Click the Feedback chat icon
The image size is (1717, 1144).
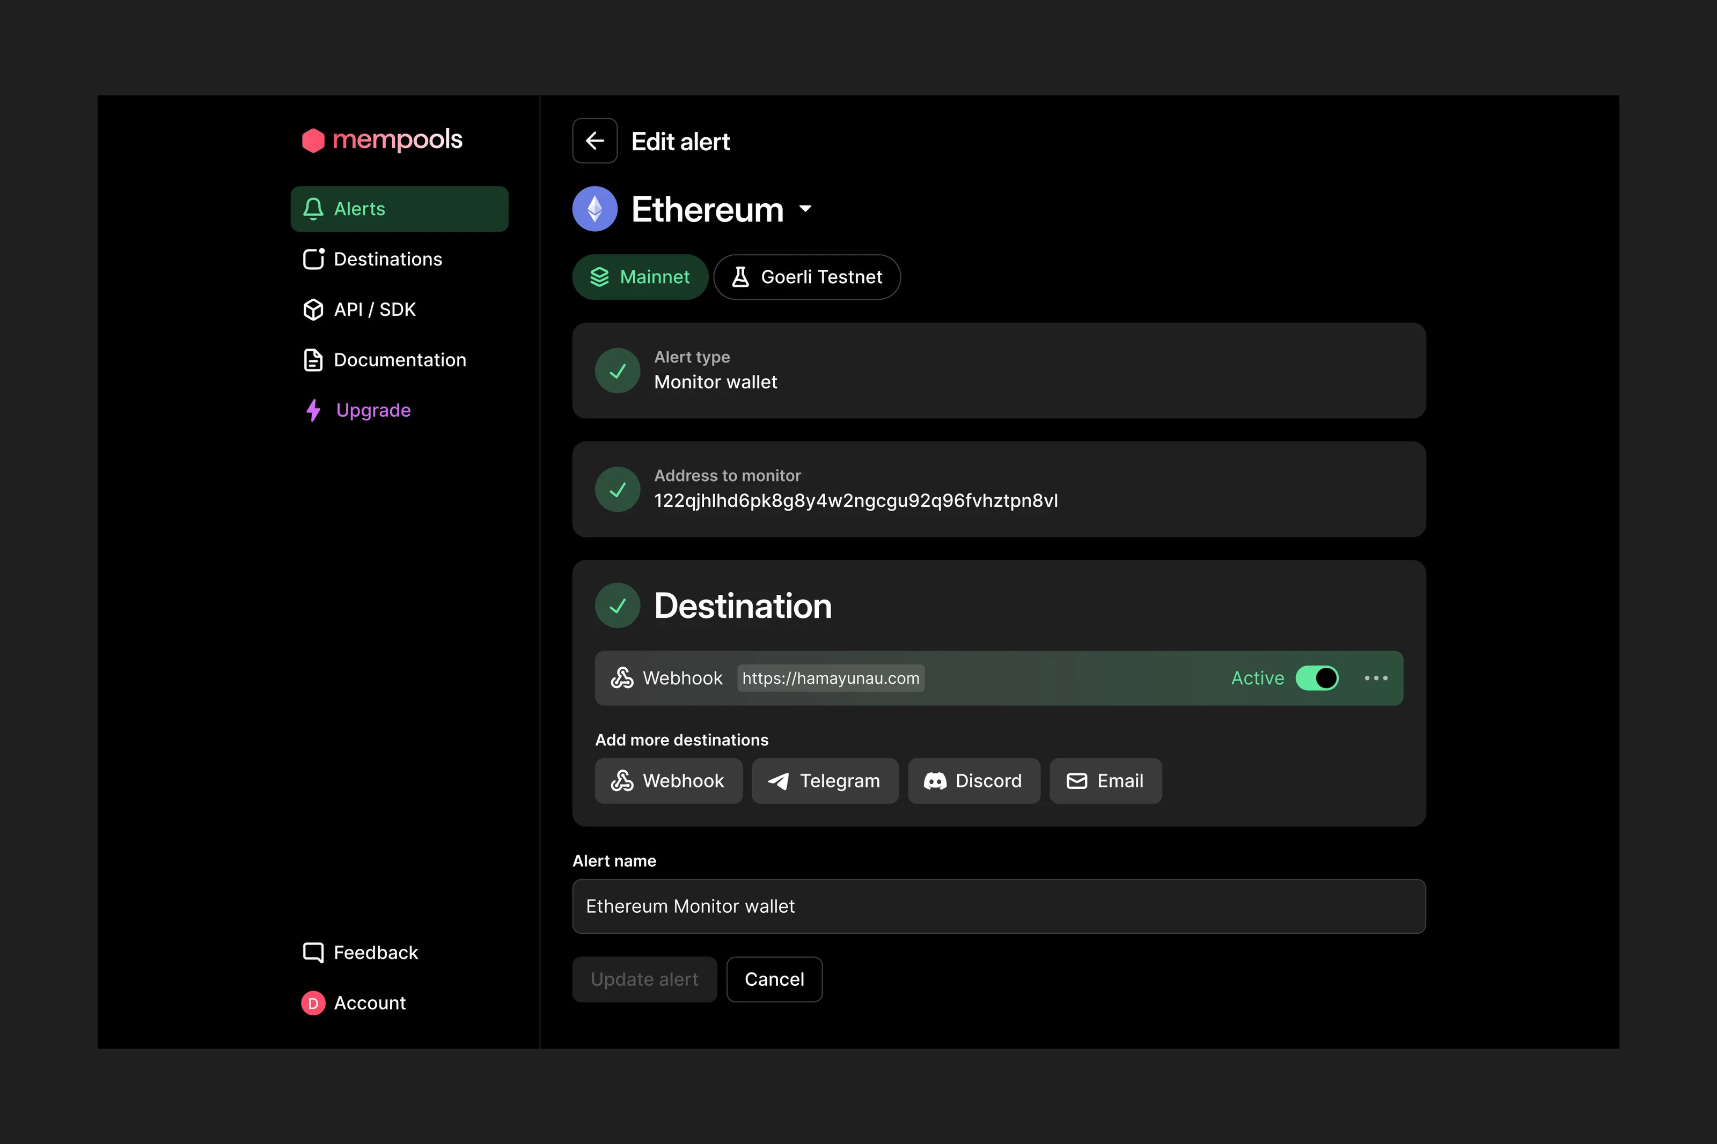pos(313,953)
